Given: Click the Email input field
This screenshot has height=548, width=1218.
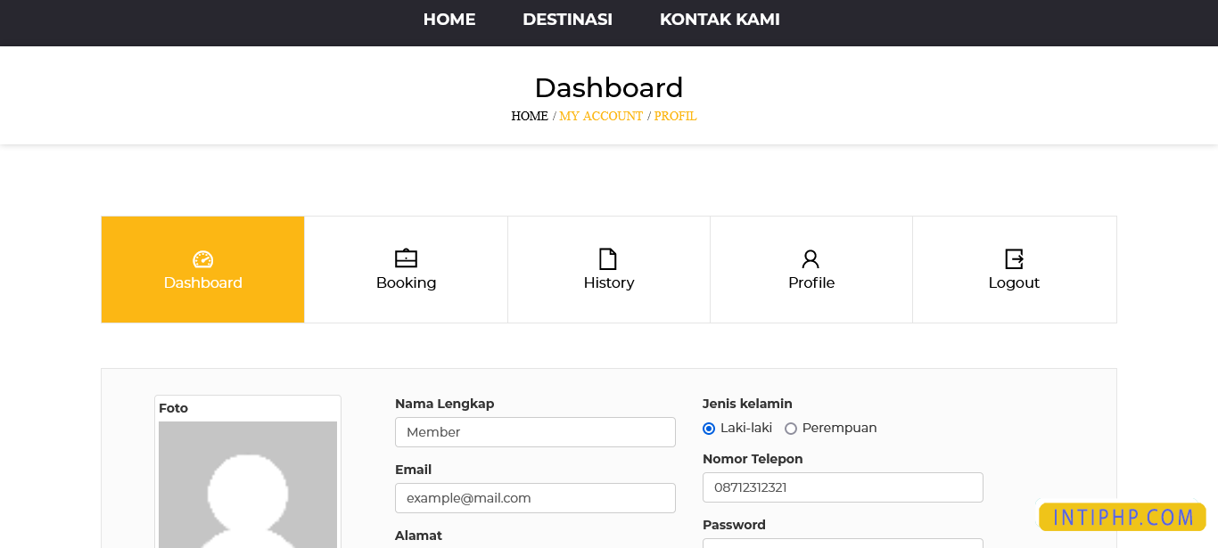Looking at the screenshot, I should point(535,497).
